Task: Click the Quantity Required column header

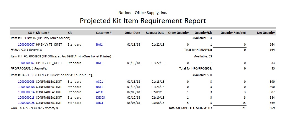Action: (233, 33)
